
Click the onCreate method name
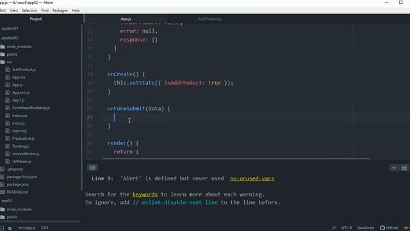click(x=120, y=74)
